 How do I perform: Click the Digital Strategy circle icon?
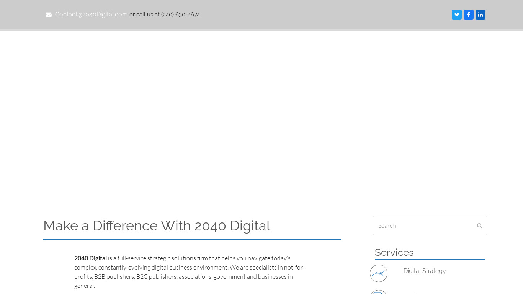click(x=379, y=273)
